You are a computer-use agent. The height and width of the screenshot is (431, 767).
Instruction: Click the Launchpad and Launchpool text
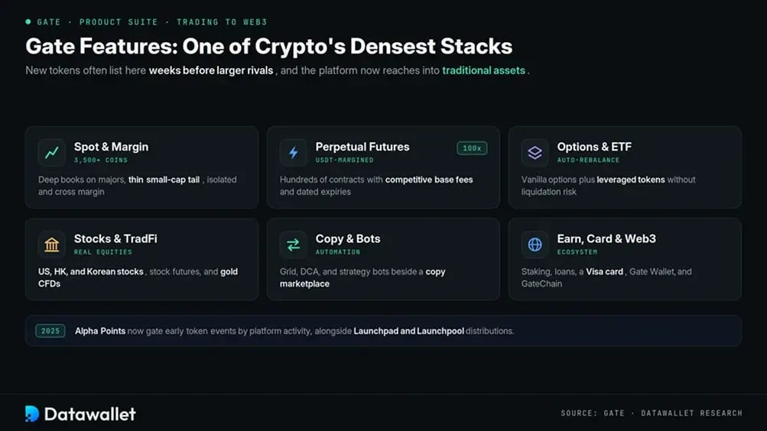tap(408, 331)
